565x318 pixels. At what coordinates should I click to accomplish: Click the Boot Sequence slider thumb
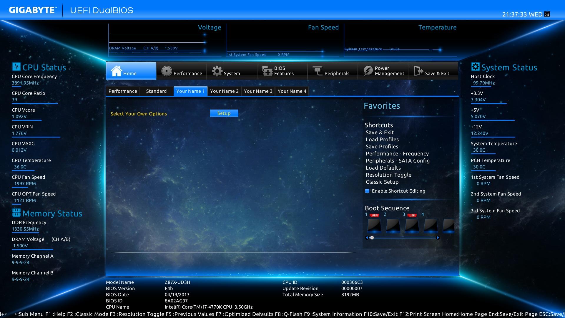coord(372,238)
